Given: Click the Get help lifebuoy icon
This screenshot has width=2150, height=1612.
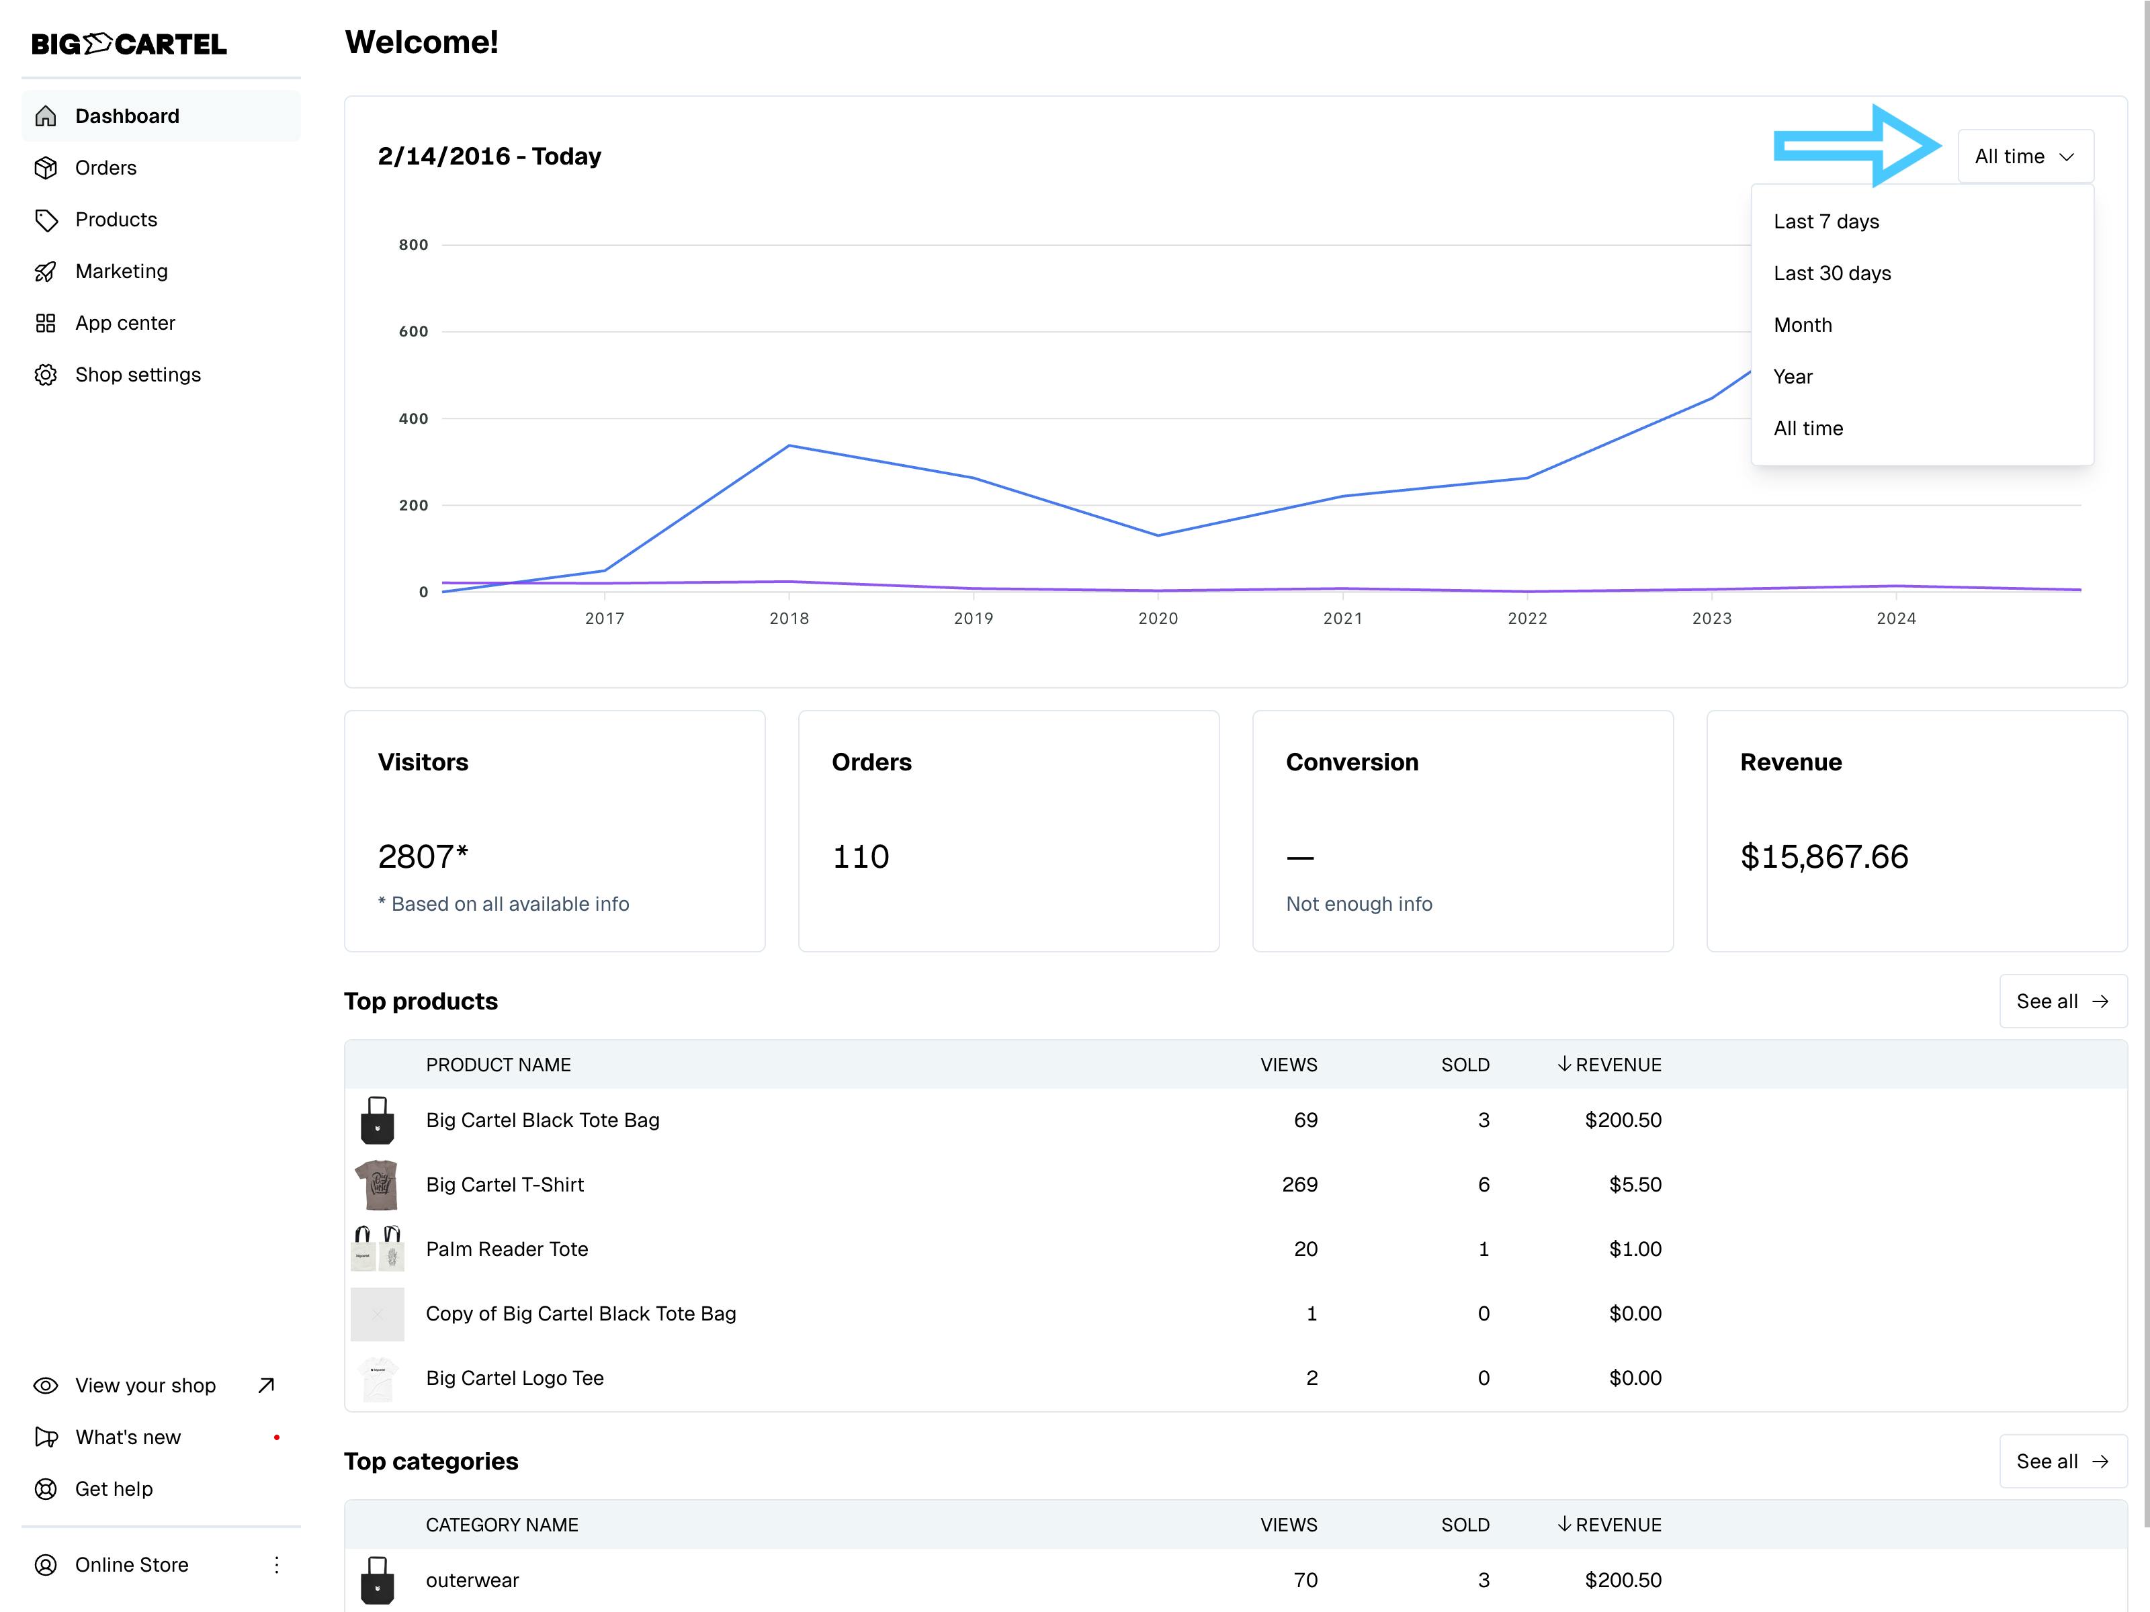Looking at the screenshot, I should click(x=46, y=1488).
